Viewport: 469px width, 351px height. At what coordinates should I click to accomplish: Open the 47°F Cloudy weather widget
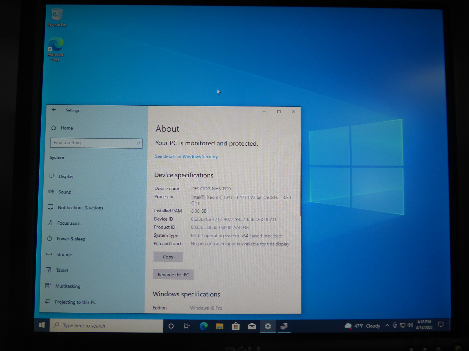[x=362, y=326]
